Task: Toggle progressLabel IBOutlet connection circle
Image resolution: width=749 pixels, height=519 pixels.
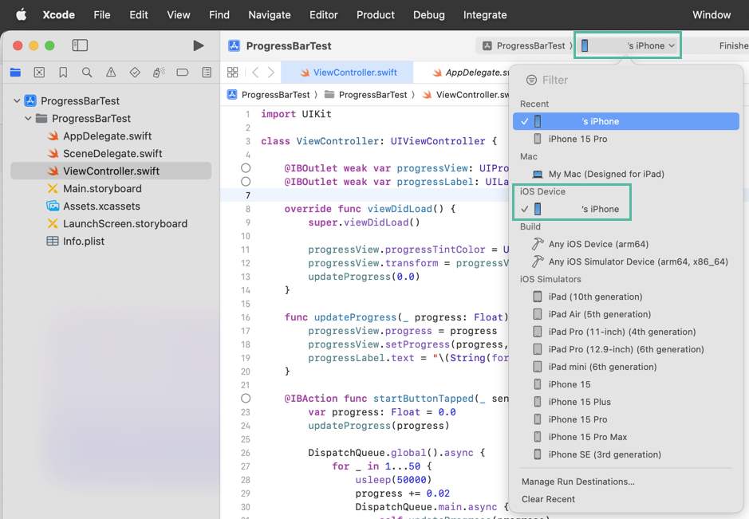Action: [246, 182]
